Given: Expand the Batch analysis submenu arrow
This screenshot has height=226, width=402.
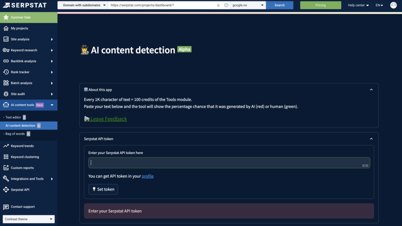Looking at the screenshot, I should point(52,83).
